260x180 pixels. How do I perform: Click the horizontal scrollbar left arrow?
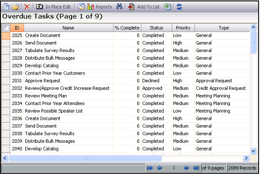[5, 158]
